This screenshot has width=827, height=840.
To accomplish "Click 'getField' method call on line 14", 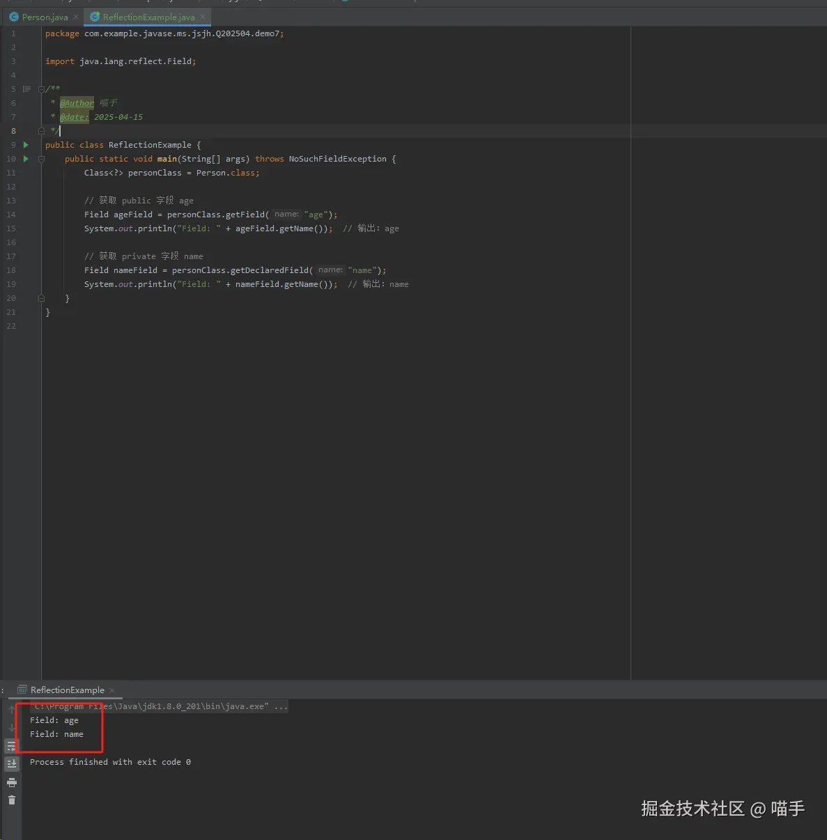I will point(245,215).
